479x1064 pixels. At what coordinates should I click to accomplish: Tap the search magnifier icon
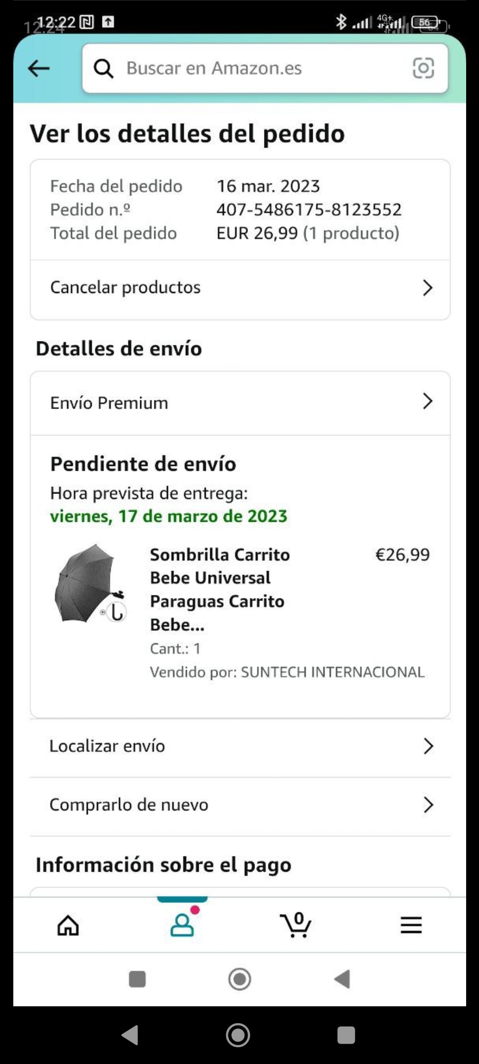[x=104, y=68]
